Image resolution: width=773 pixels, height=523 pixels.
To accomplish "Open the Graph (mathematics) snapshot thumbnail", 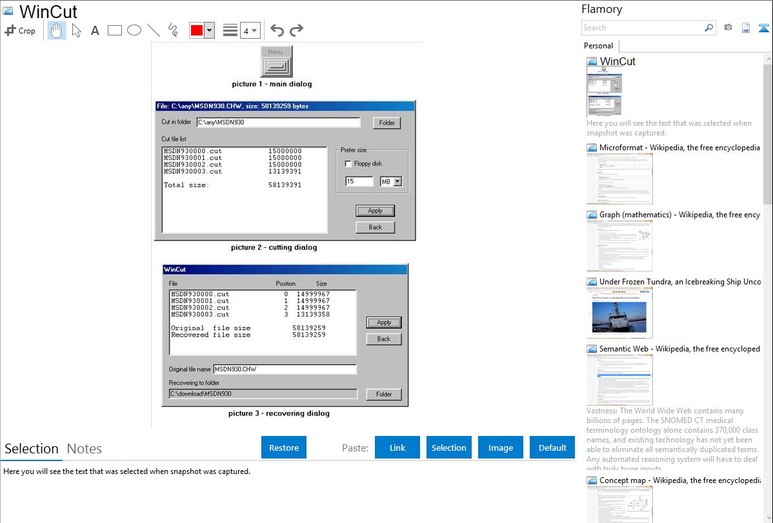I will (619, 246).
